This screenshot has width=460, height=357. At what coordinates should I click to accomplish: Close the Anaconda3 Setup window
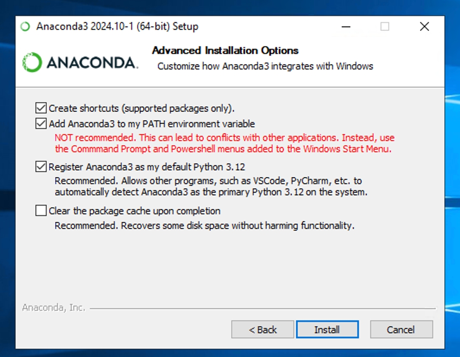click(424, 27)
